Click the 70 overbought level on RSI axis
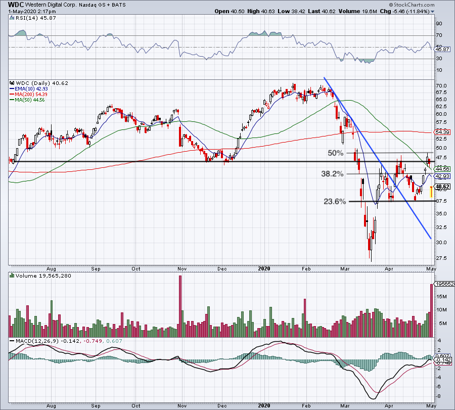 (439, 35)
